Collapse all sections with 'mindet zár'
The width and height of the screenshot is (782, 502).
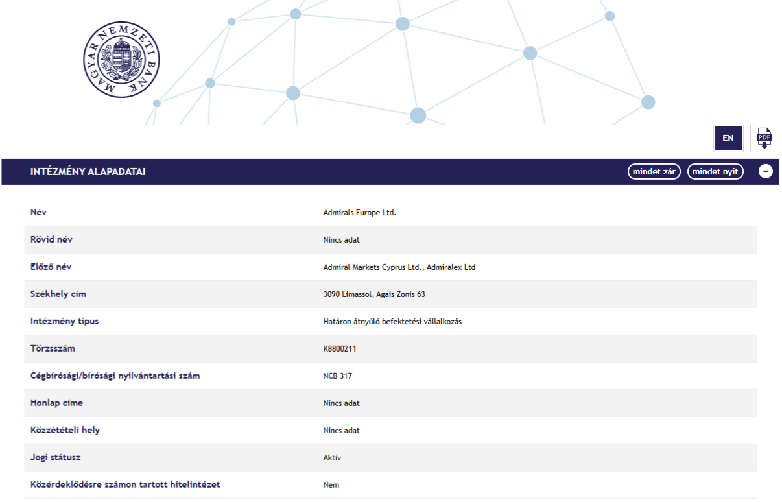tap(654, 172)
